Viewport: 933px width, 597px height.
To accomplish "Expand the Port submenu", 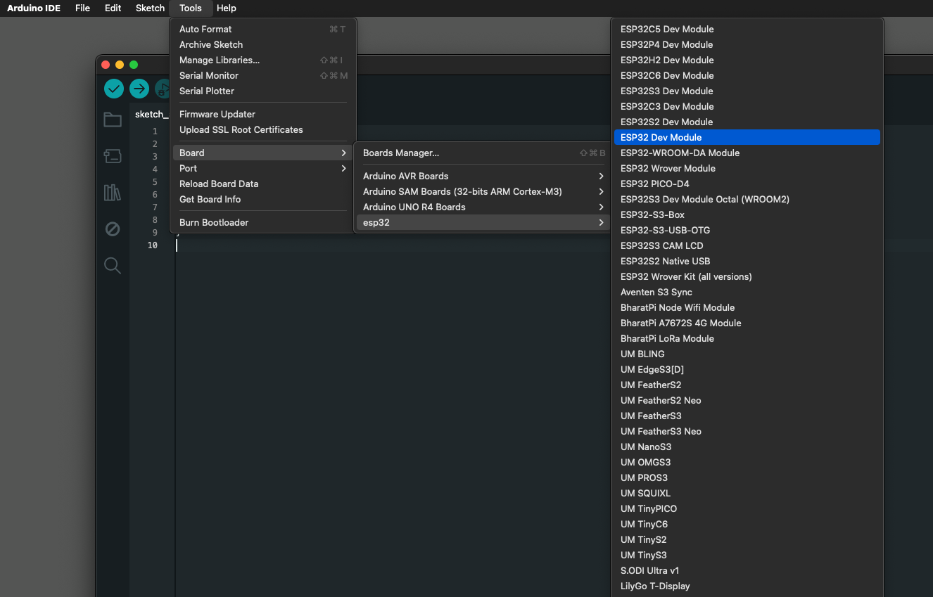I will (x=263, y=168).
